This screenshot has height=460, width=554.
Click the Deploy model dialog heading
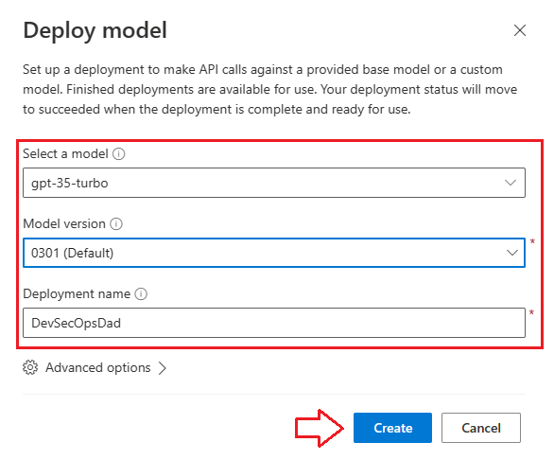[95, 30]
